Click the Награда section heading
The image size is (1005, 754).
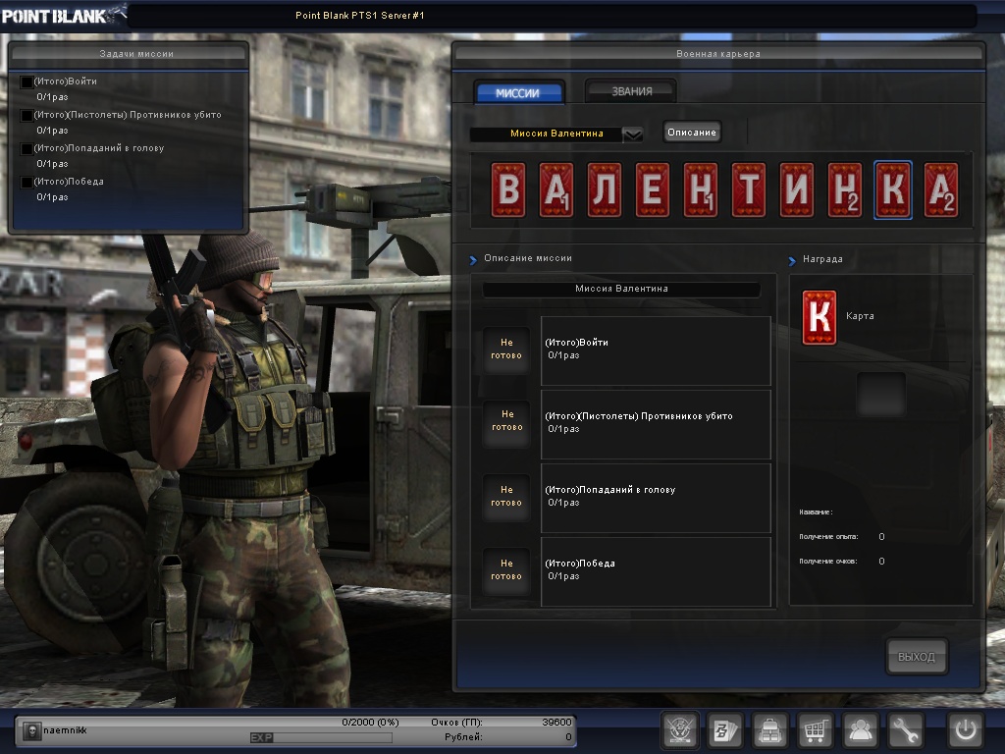click(822, 259)
